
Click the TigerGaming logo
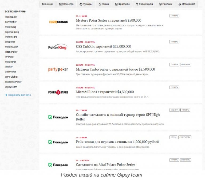(x=58, y=22)
